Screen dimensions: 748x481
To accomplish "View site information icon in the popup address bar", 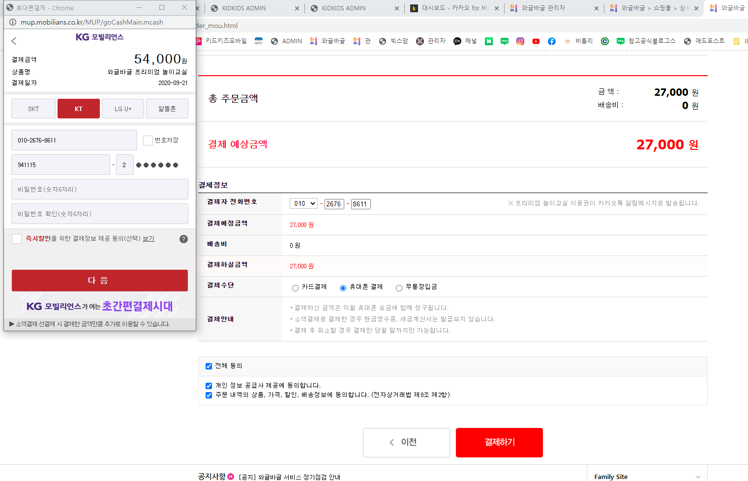I will tap(13, 22).
